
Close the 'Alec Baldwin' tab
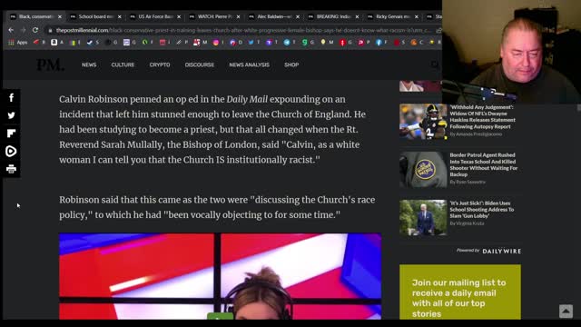point(298,16)
